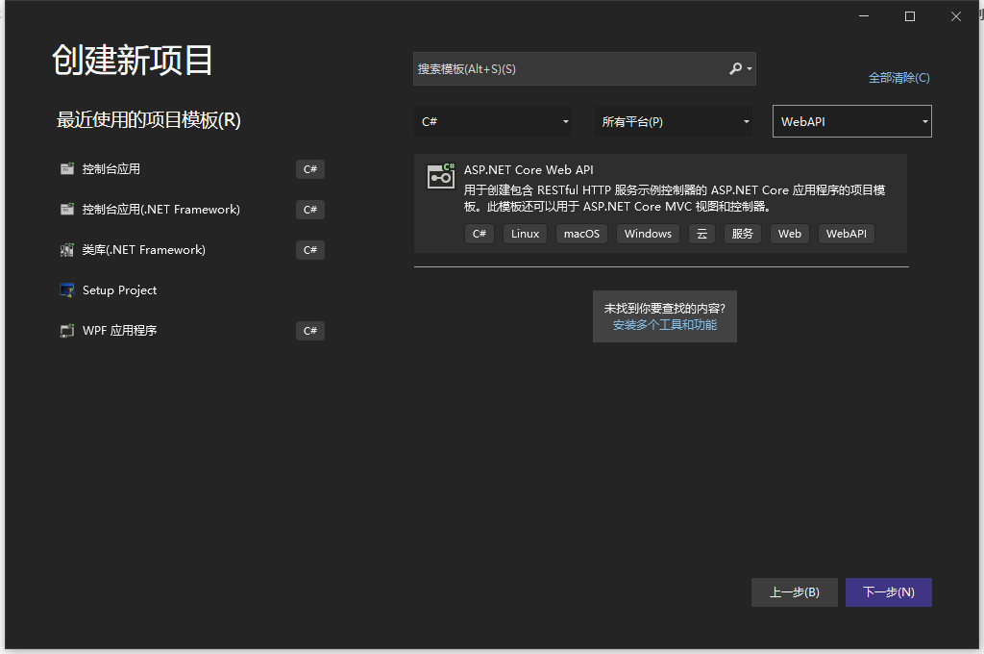Click the 最近使用的项目模板(R) heading
This screenshot has height=654, width=984.
(x=149, y=119)
